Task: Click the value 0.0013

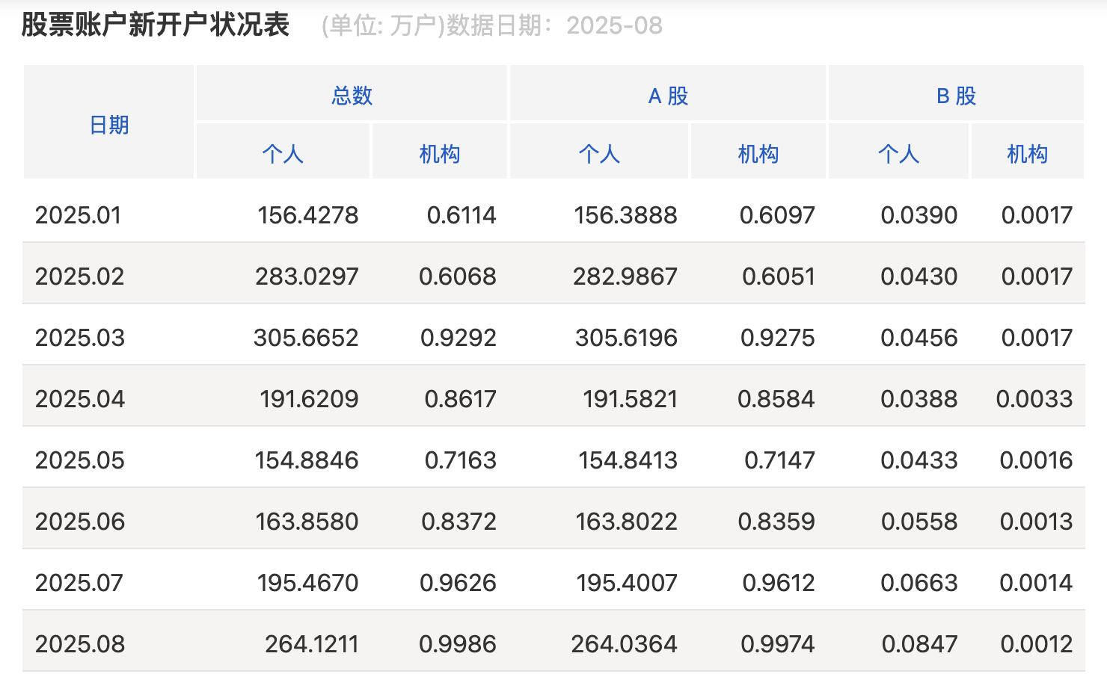Action: (x=1037, y=522)
